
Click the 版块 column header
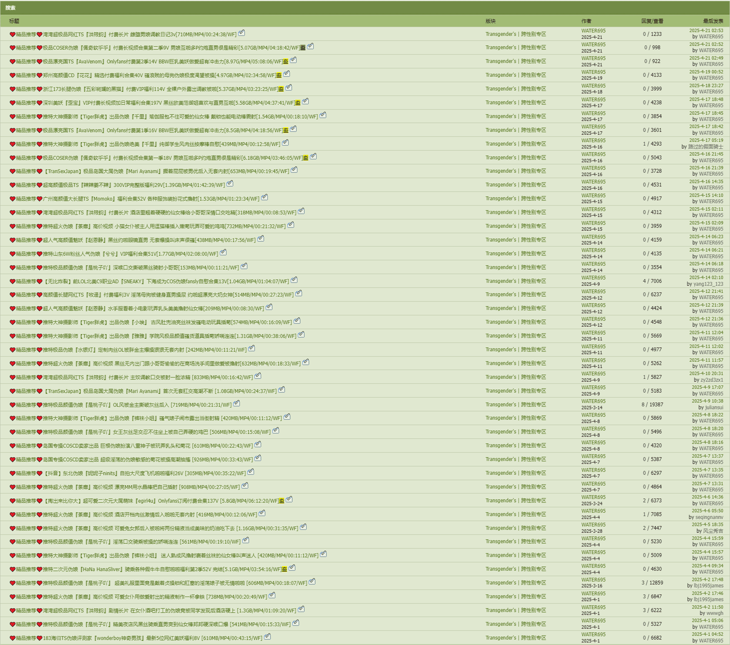pos(491,21)
